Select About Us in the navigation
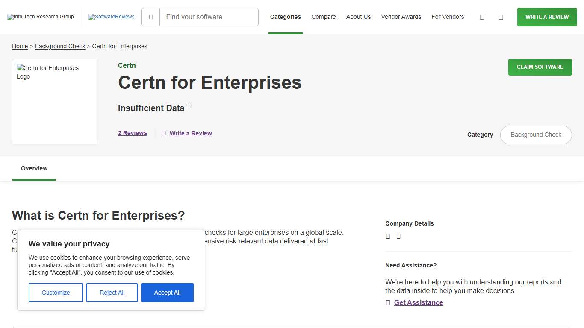Viewport: 584px width, 328px height. 358,17
